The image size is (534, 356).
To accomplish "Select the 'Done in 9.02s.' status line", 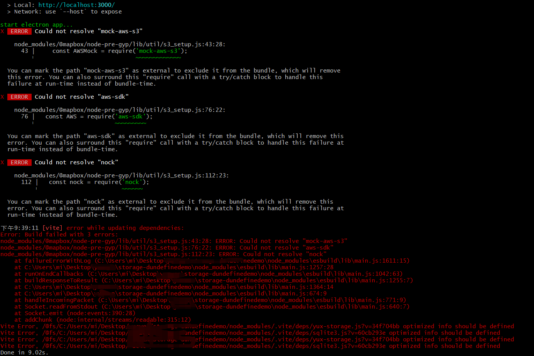I will (24, 352).
